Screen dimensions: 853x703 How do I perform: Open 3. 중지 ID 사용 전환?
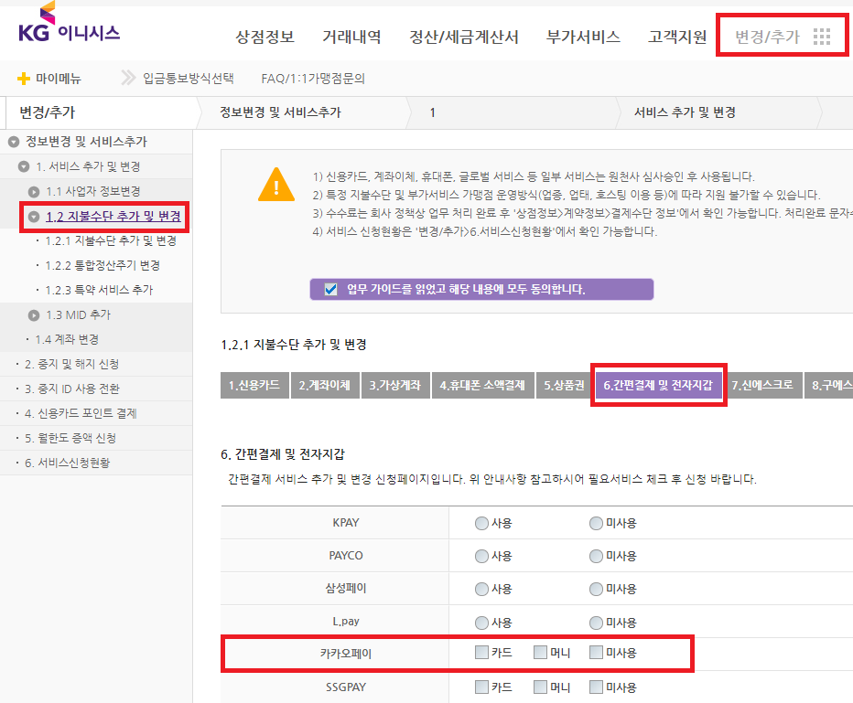click(71, 389)
